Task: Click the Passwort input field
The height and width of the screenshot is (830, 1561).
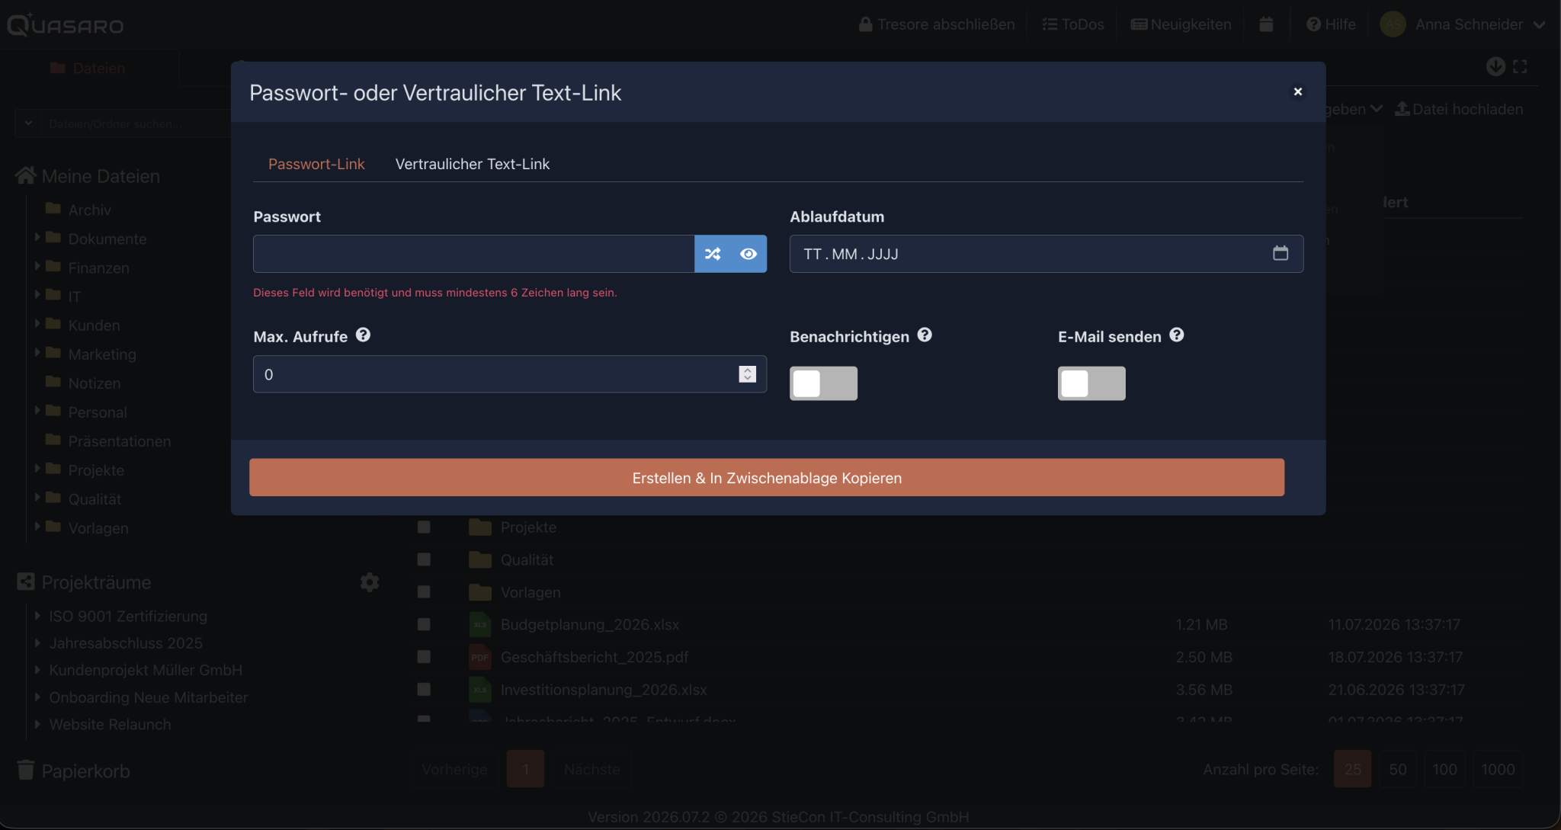Action: click(x=473, y=254)
